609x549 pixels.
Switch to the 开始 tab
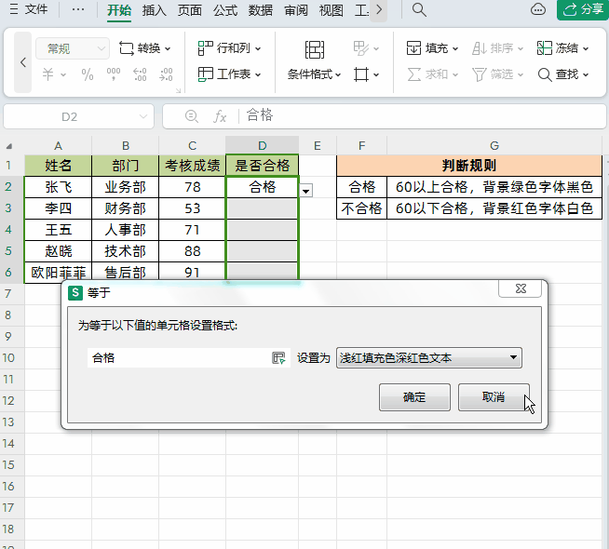click(x=119, y=10)
